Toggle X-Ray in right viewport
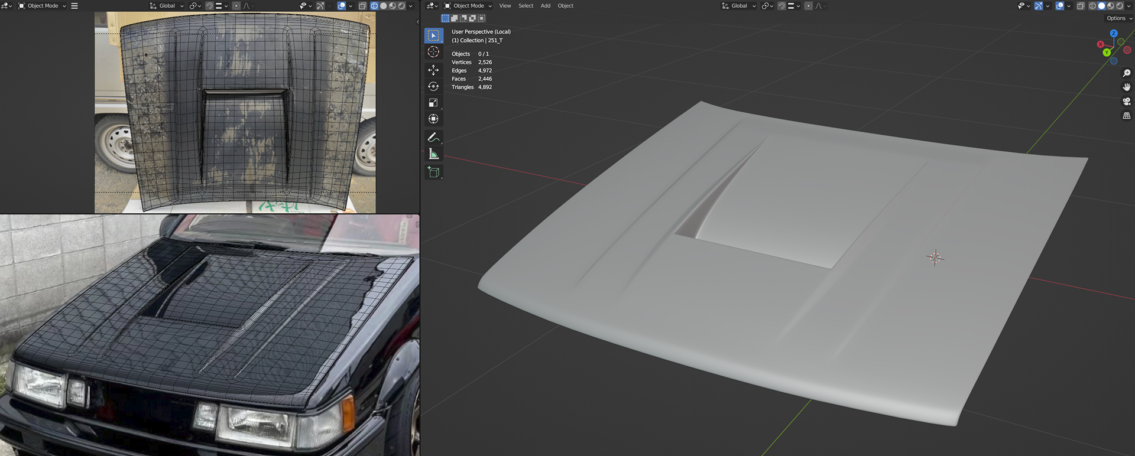 tap(1081, 6)
